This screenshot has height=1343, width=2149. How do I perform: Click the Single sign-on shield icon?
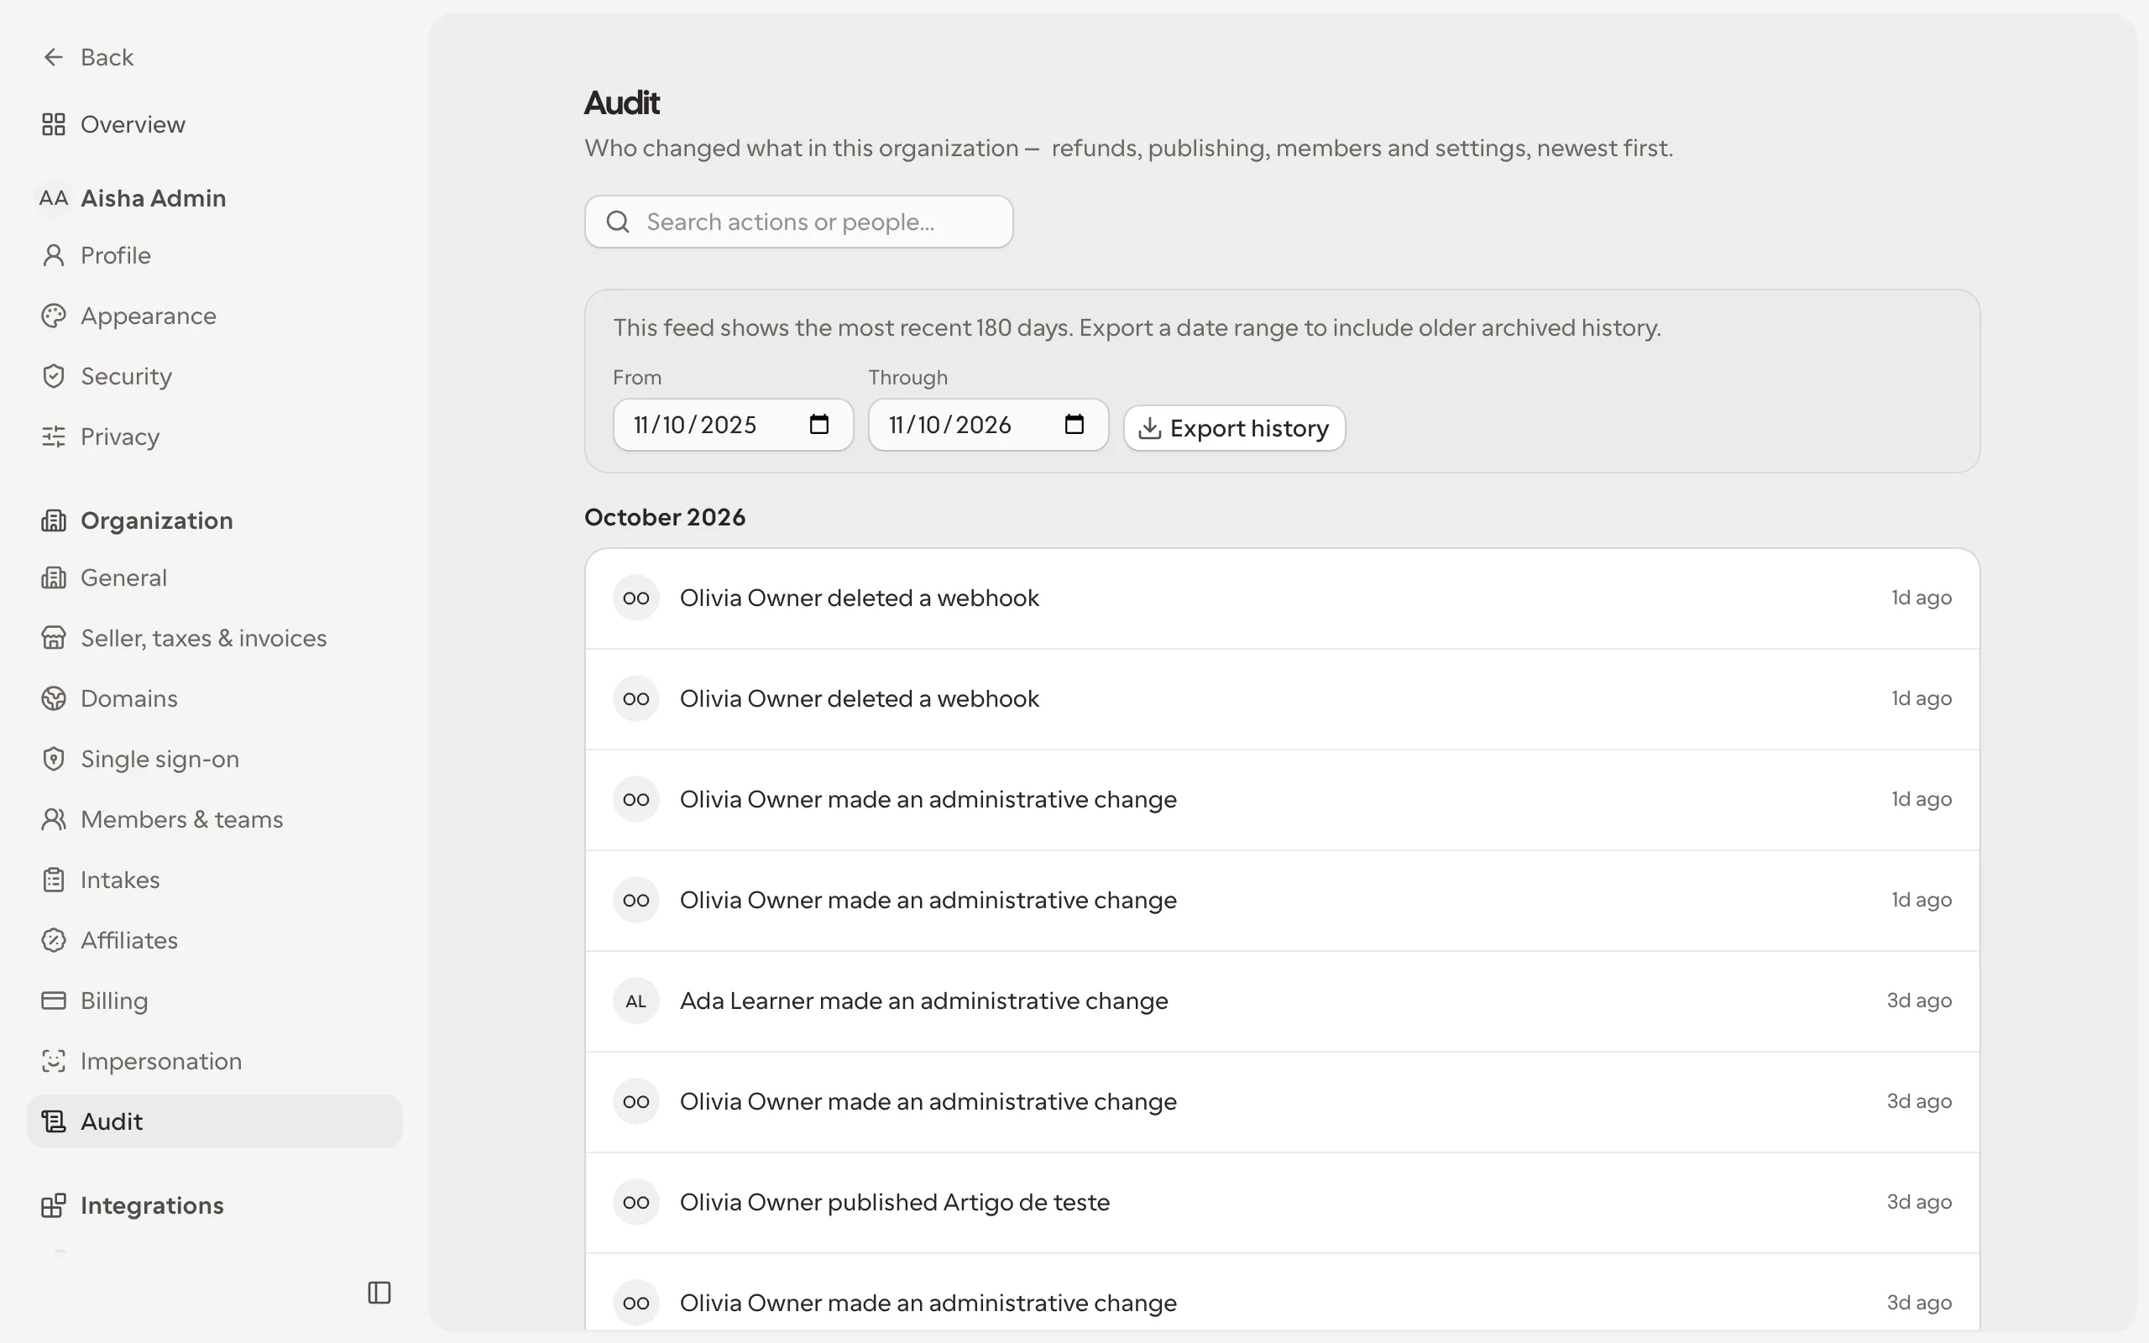coord(53,760)
